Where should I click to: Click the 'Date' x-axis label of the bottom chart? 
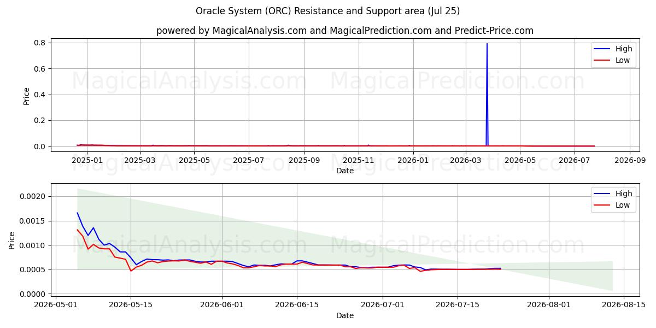tap(345, 315)
